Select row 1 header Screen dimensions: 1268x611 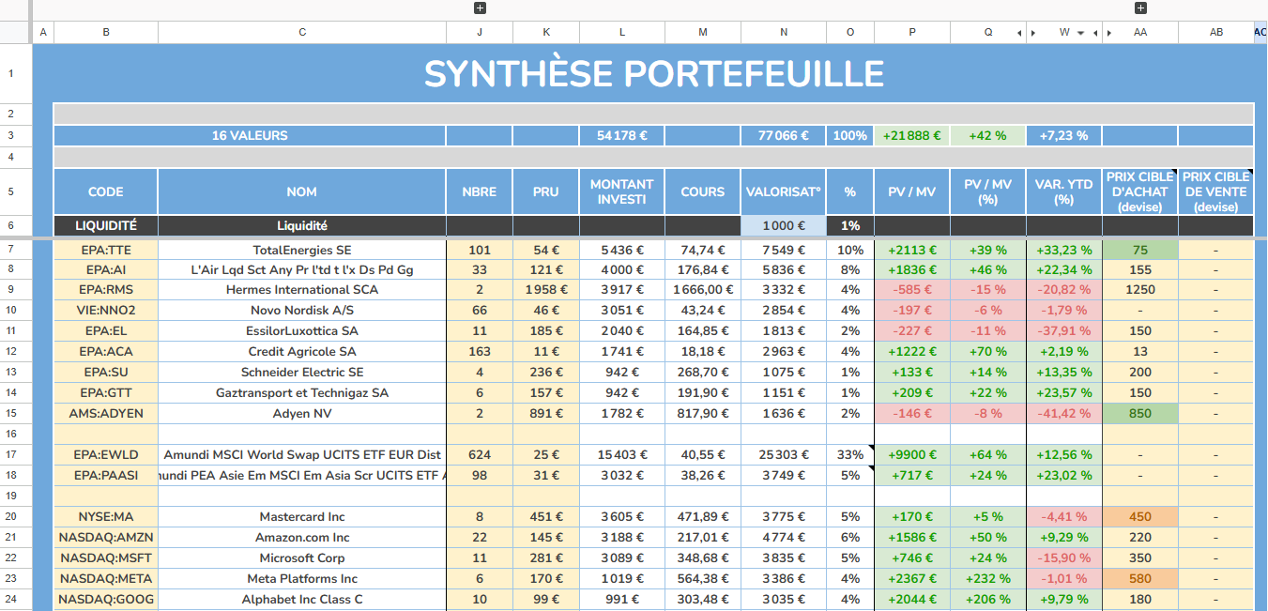pos(11,72)
